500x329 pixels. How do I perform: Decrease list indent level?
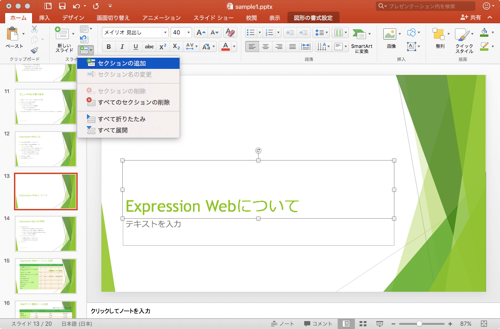tap(290, 33)
